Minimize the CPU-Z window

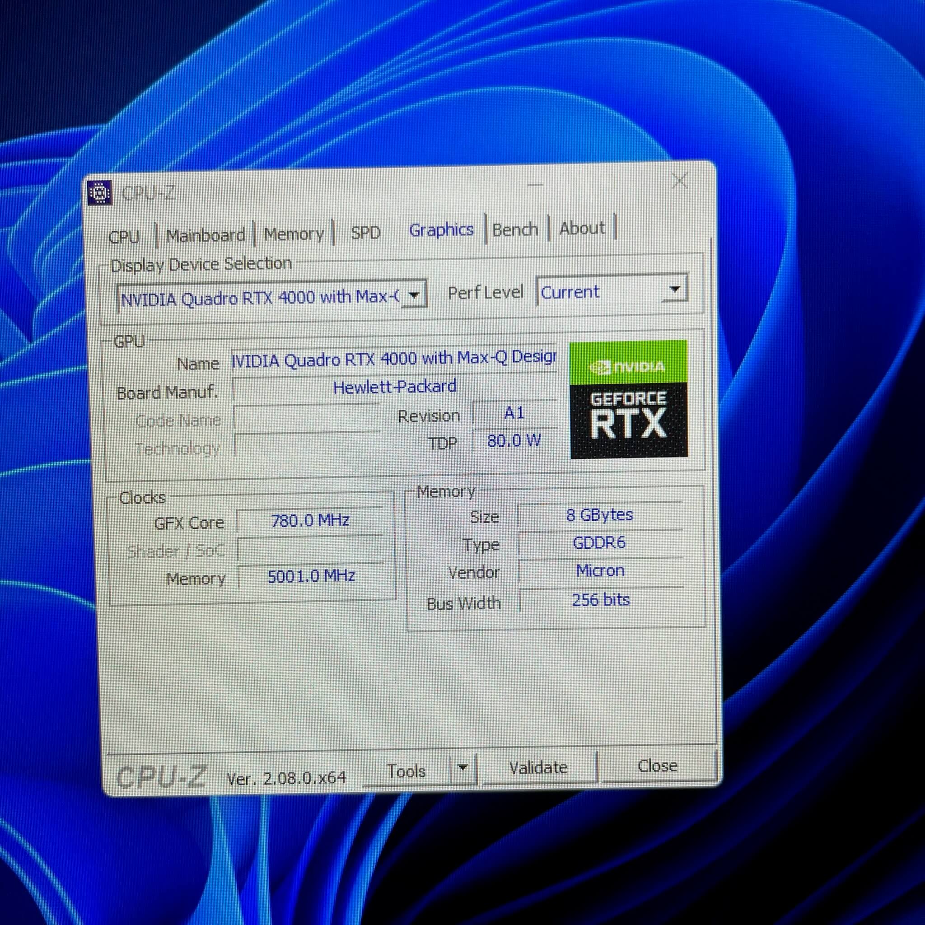coord(536,185)
